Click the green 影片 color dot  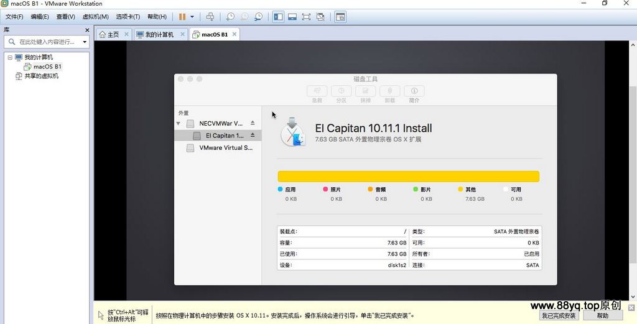(x=416, y=189)
